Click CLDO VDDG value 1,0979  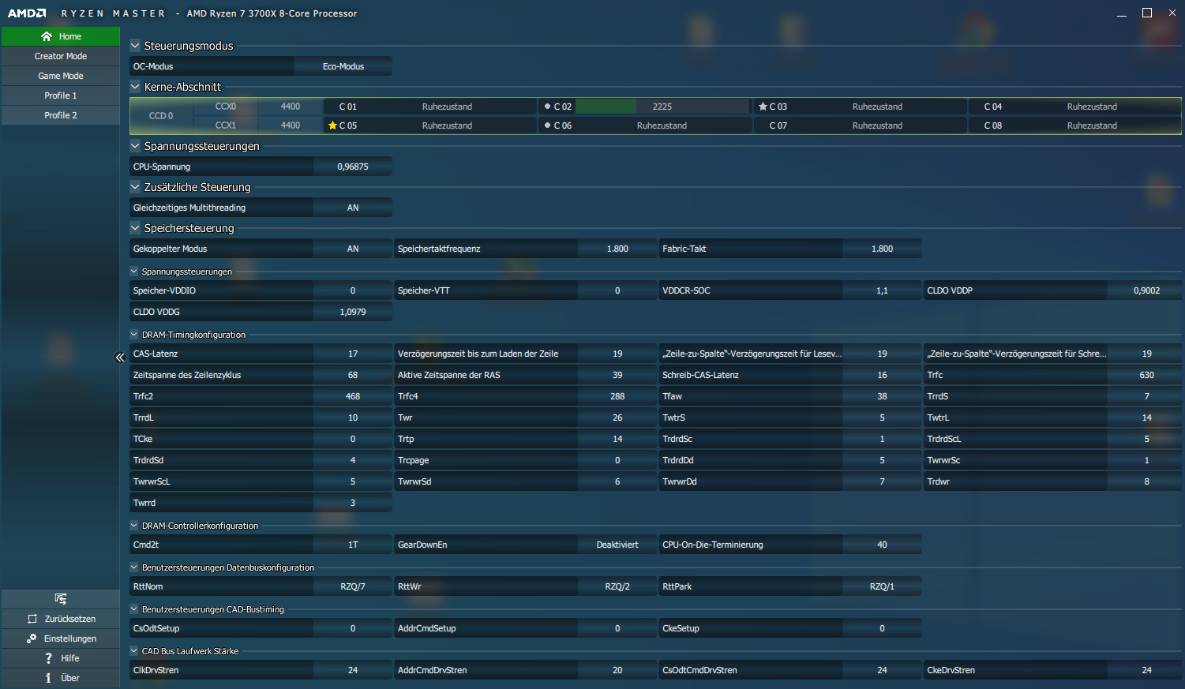(353, 312)
